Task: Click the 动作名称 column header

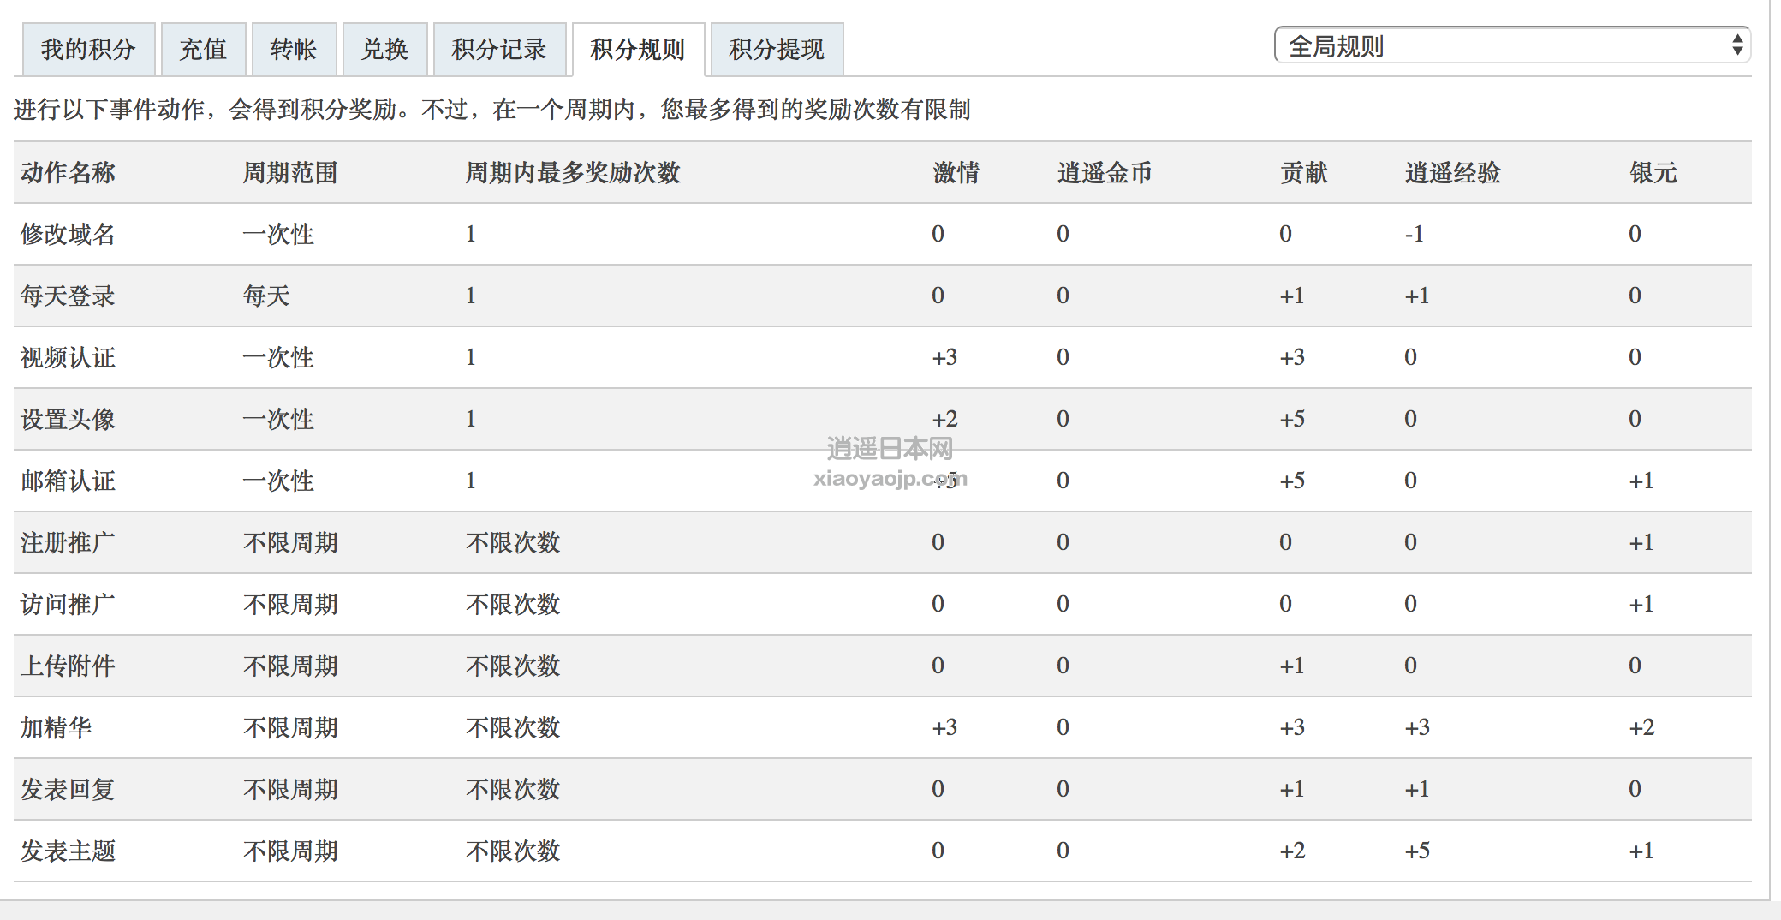Action: pos(68,173)
